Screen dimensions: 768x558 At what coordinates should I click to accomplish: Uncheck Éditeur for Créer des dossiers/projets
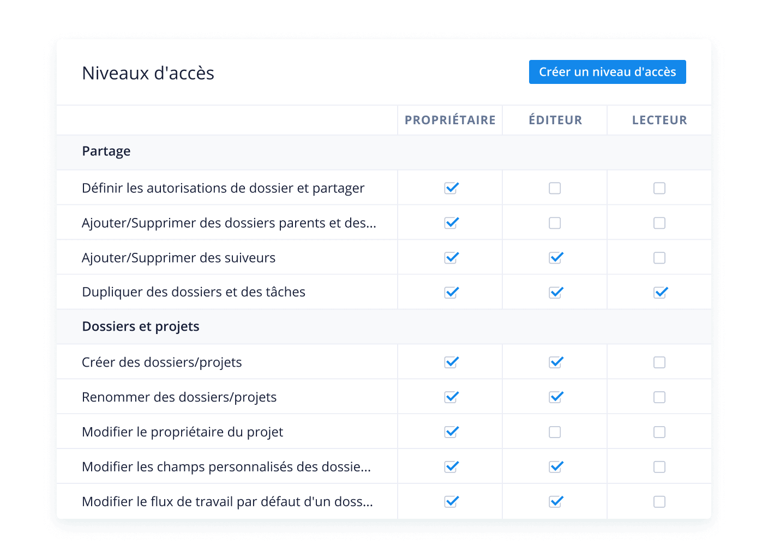click(x=556, y=362)
